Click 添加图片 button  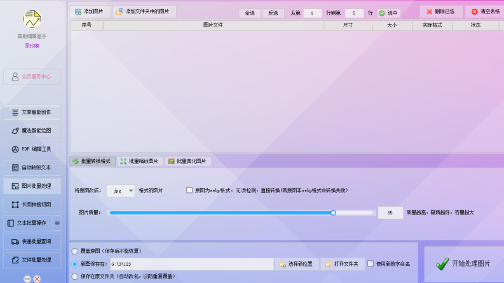[90, 11]
